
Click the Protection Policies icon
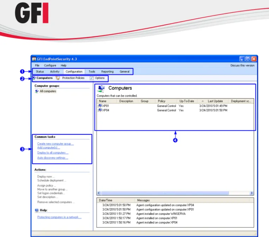[58, 78]
